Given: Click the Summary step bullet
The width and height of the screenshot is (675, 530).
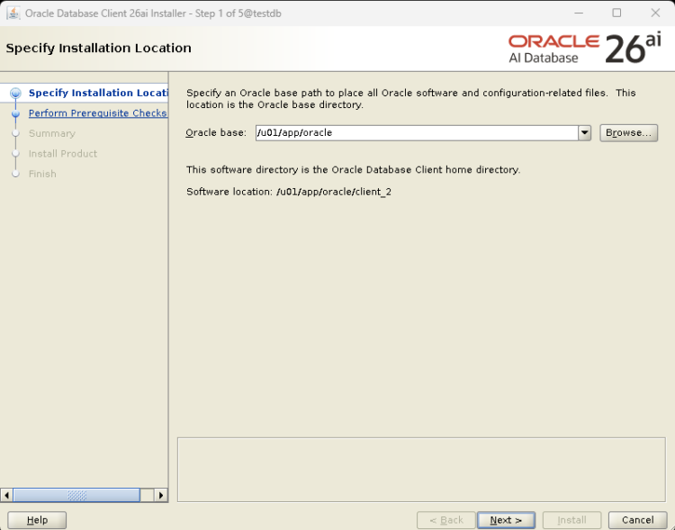Looking at the screenshot, I should tap(16, 133).
